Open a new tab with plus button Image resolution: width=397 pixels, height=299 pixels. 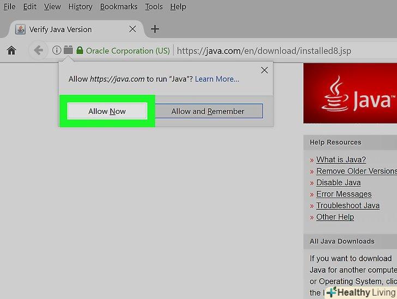(x=155, y=29)
